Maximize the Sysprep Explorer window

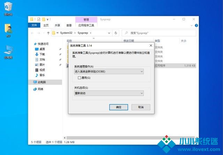pos(184,19)
